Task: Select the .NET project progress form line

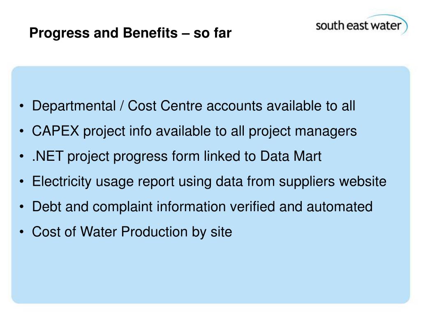Action: [177, 156]
